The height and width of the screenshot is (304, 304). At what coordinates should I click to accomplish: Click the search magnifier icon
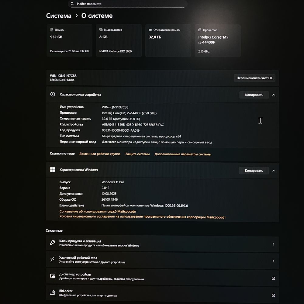[x=72, y=4]
